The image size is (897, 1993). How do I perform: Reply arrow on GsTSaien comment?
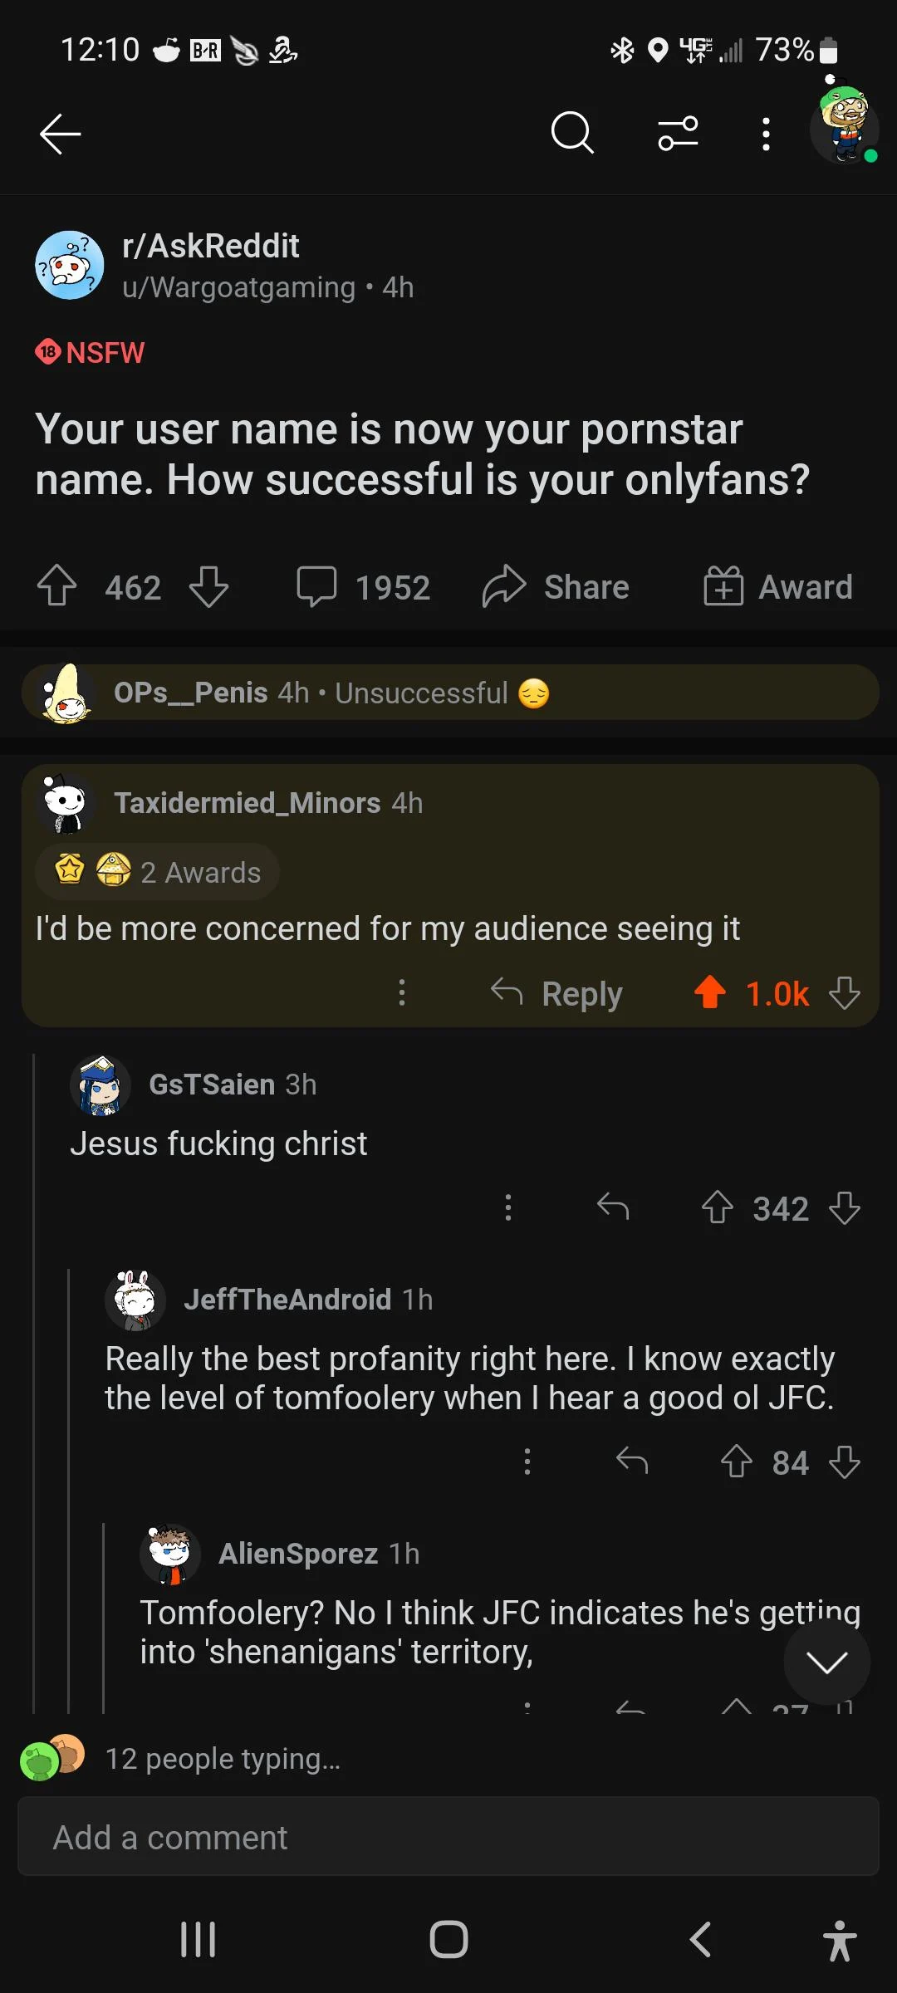click(613, 1207)
